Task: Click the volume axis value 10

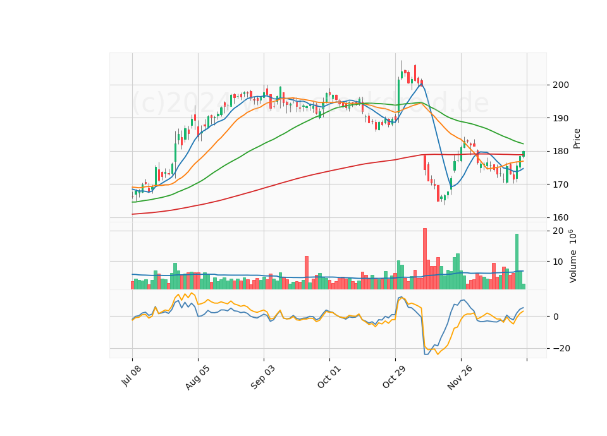Action: (558, 262)
